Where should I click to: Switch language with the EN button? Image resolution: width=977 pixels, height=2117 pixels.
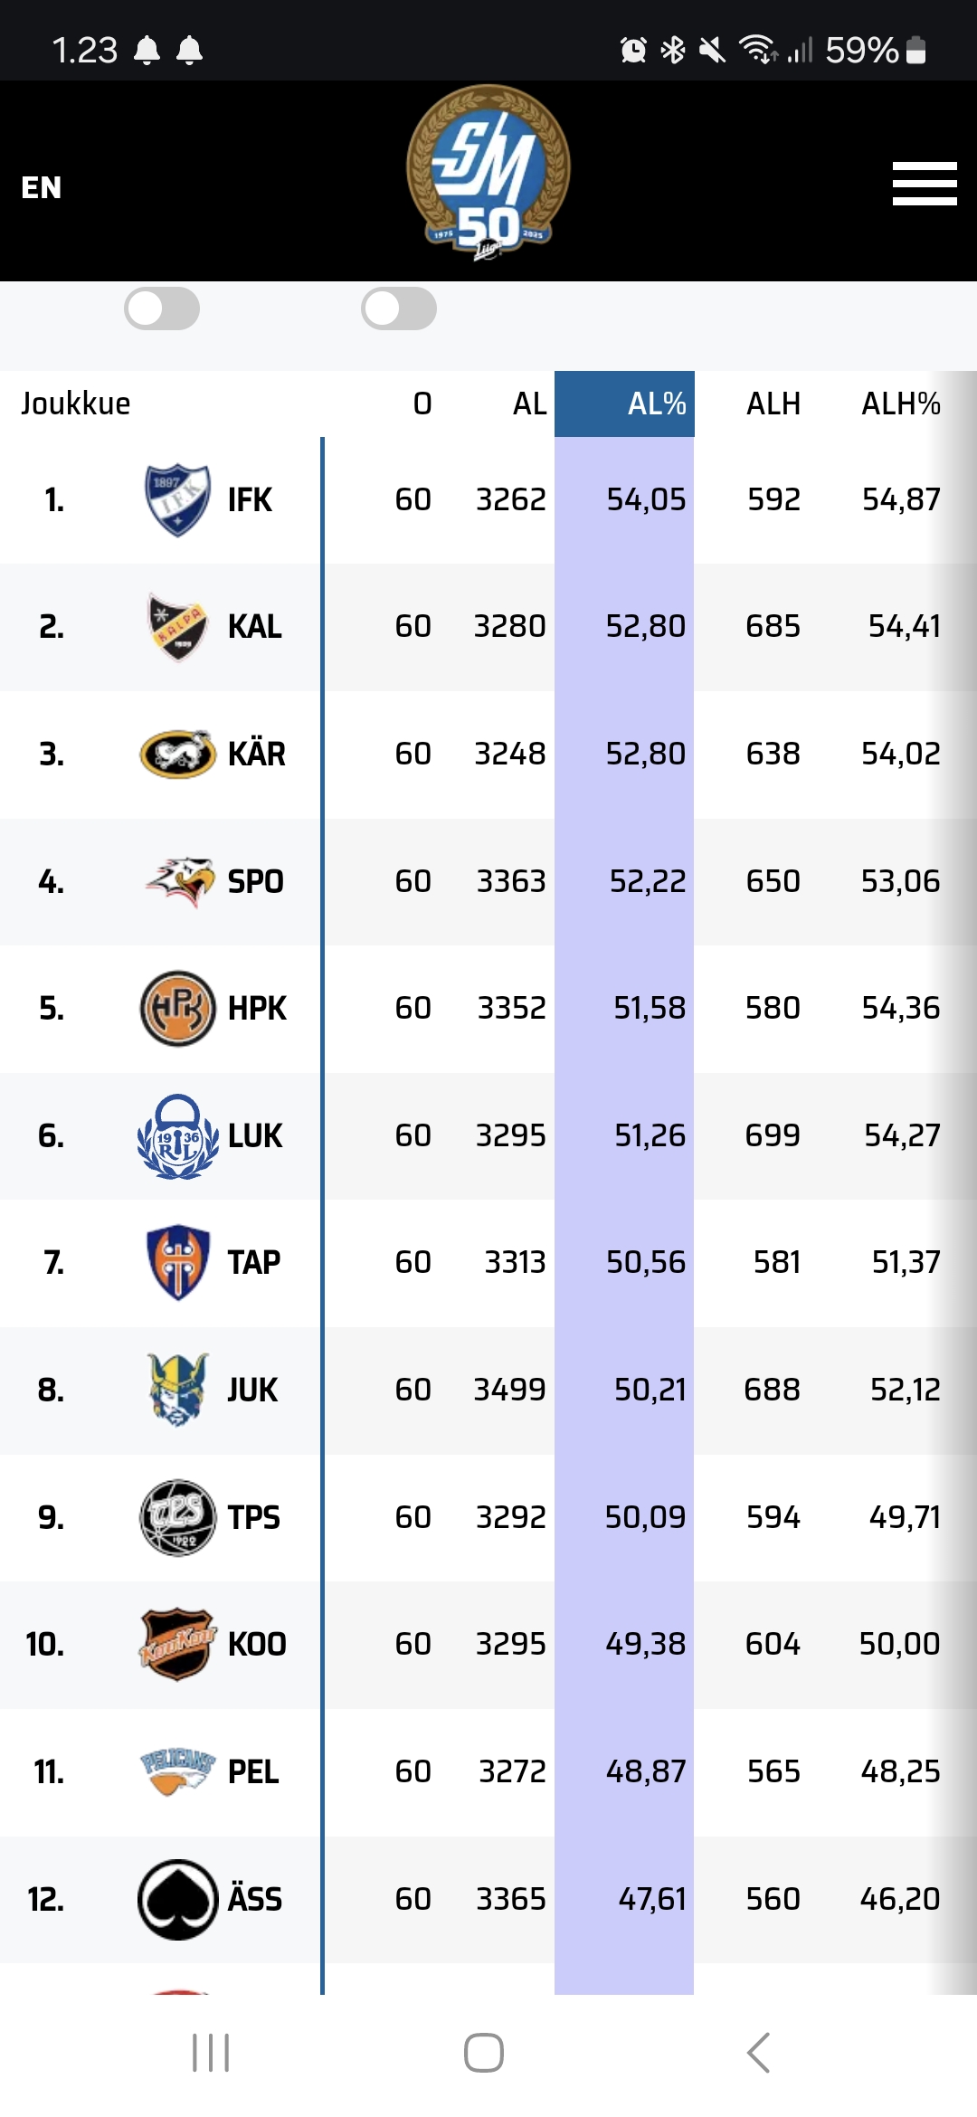(x=42, y=187)
